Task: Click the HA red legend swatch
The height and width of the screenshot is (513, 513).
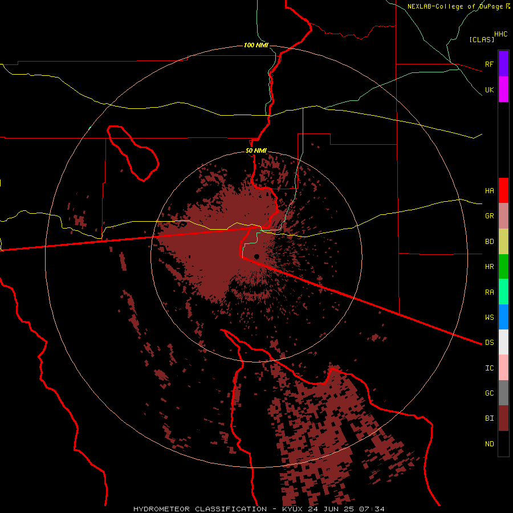Action: pyautogui.click(x=503, y=190)
